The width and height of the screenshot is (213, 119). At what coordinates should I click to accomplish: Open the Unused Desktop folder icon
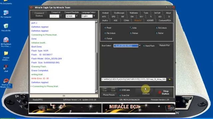point(6,56)
